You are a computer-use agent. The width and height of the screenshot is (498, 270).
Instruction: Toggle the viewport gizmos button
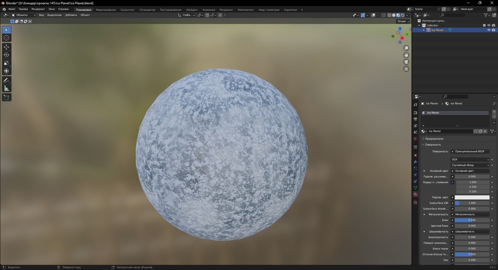[363, 15]
